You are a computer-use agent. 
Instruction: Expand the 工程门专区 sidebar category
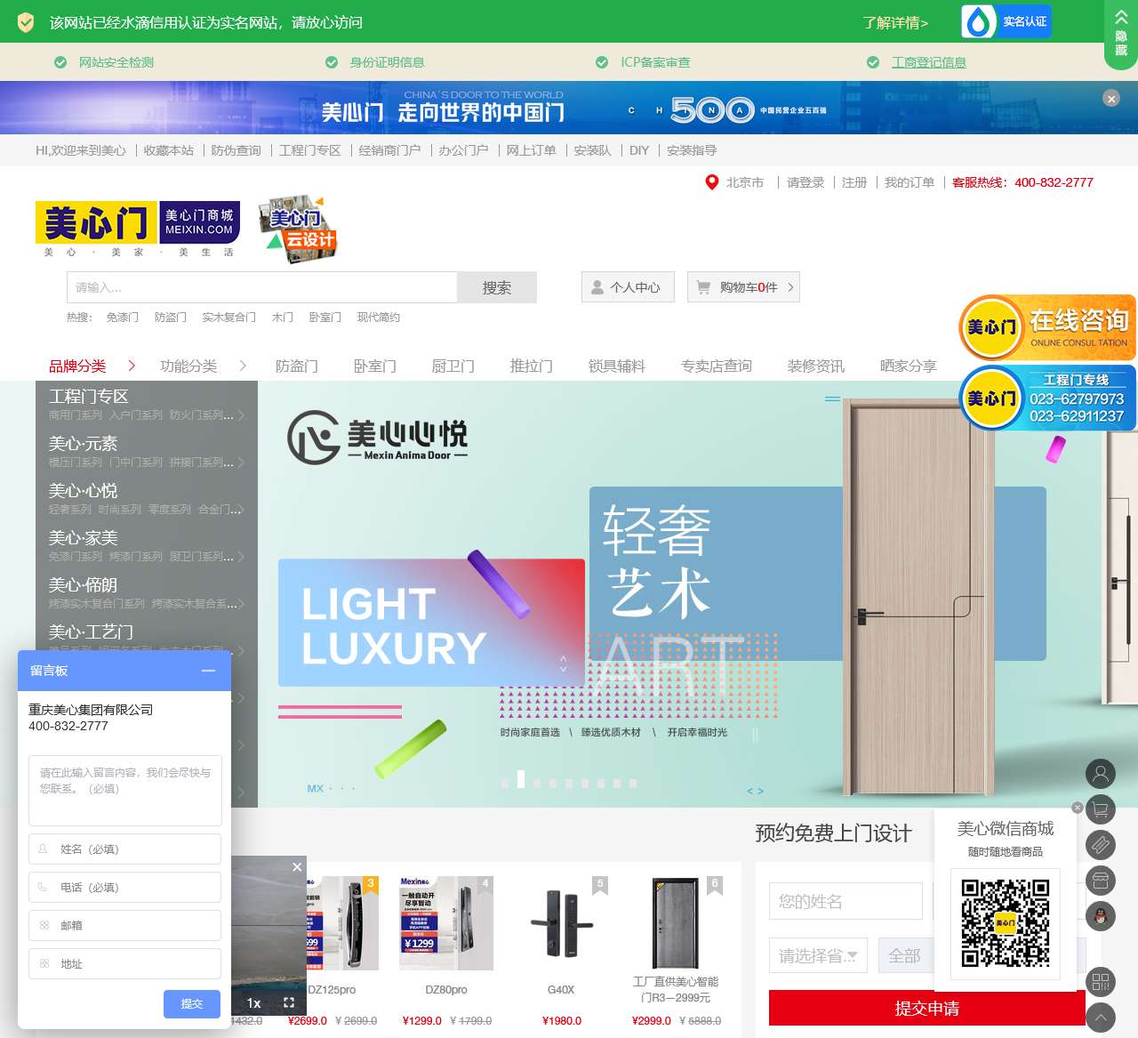(x=147, y=405)
